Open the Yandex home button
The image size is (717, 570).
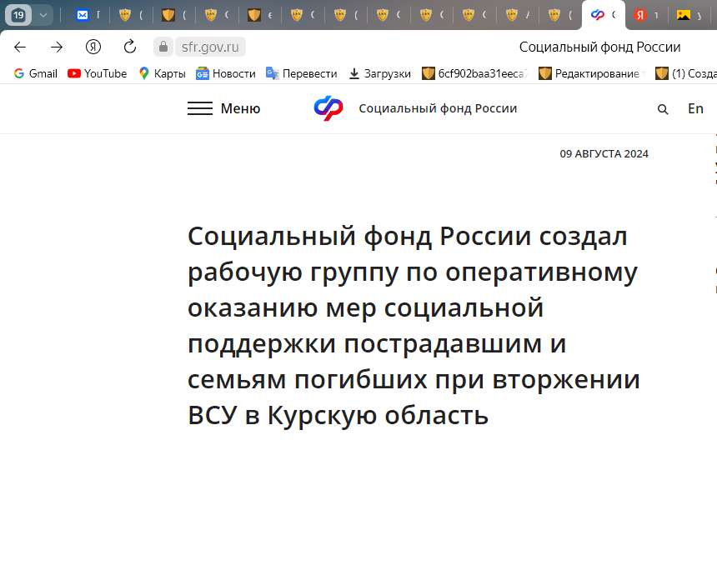[x=93, y=47]
